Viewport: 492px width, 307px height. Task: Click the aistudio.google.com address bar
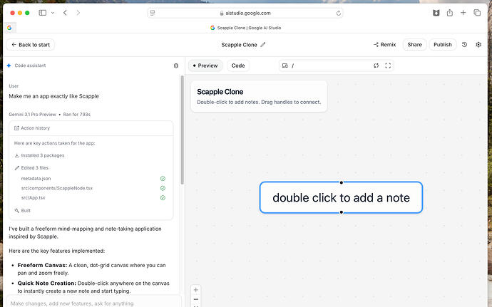245,13
